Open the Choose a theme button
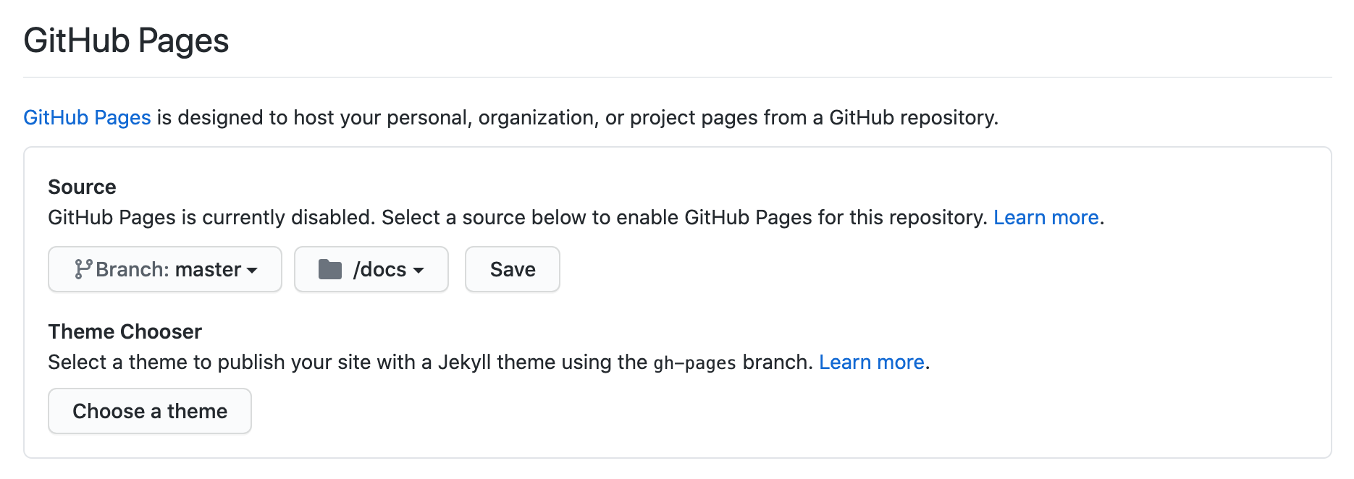Screen dimensions: 1354x479 [x=150, y=411]
